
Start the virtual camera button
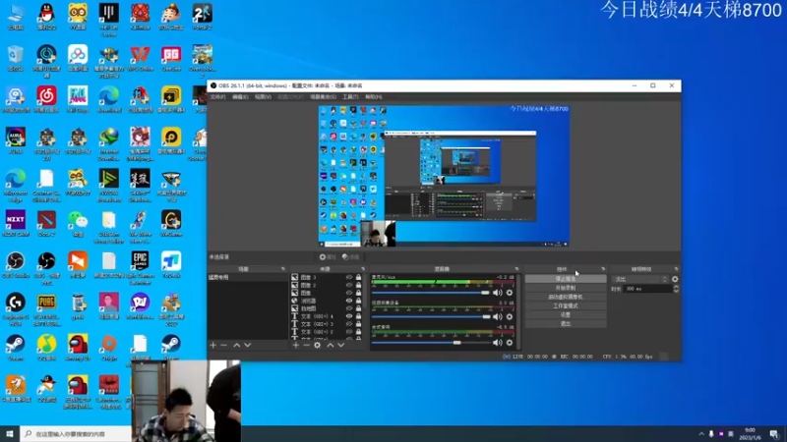tap(566, 297)
